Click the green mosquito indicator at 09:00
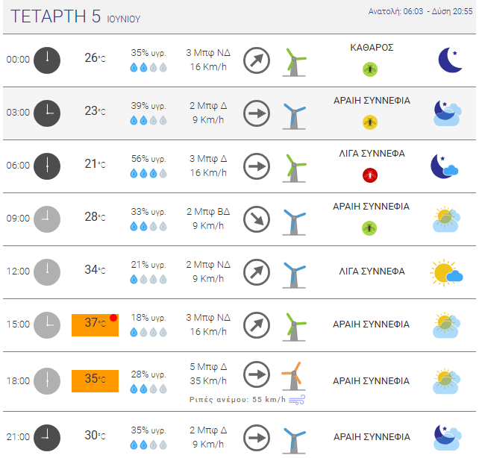The width and height of the screenshot is (482, 458). coord(369,228)
